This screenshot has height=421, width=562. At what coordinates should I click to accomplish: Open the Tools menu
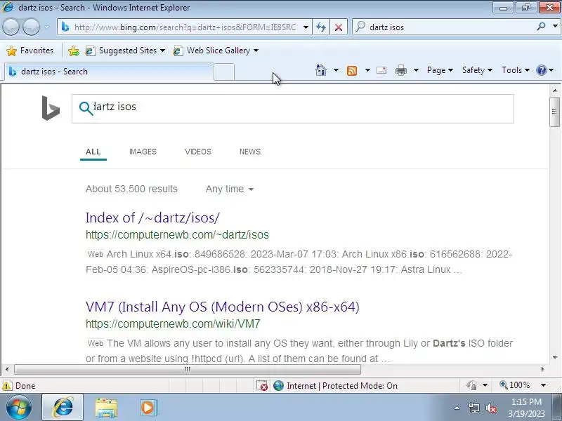pos(516,70)
